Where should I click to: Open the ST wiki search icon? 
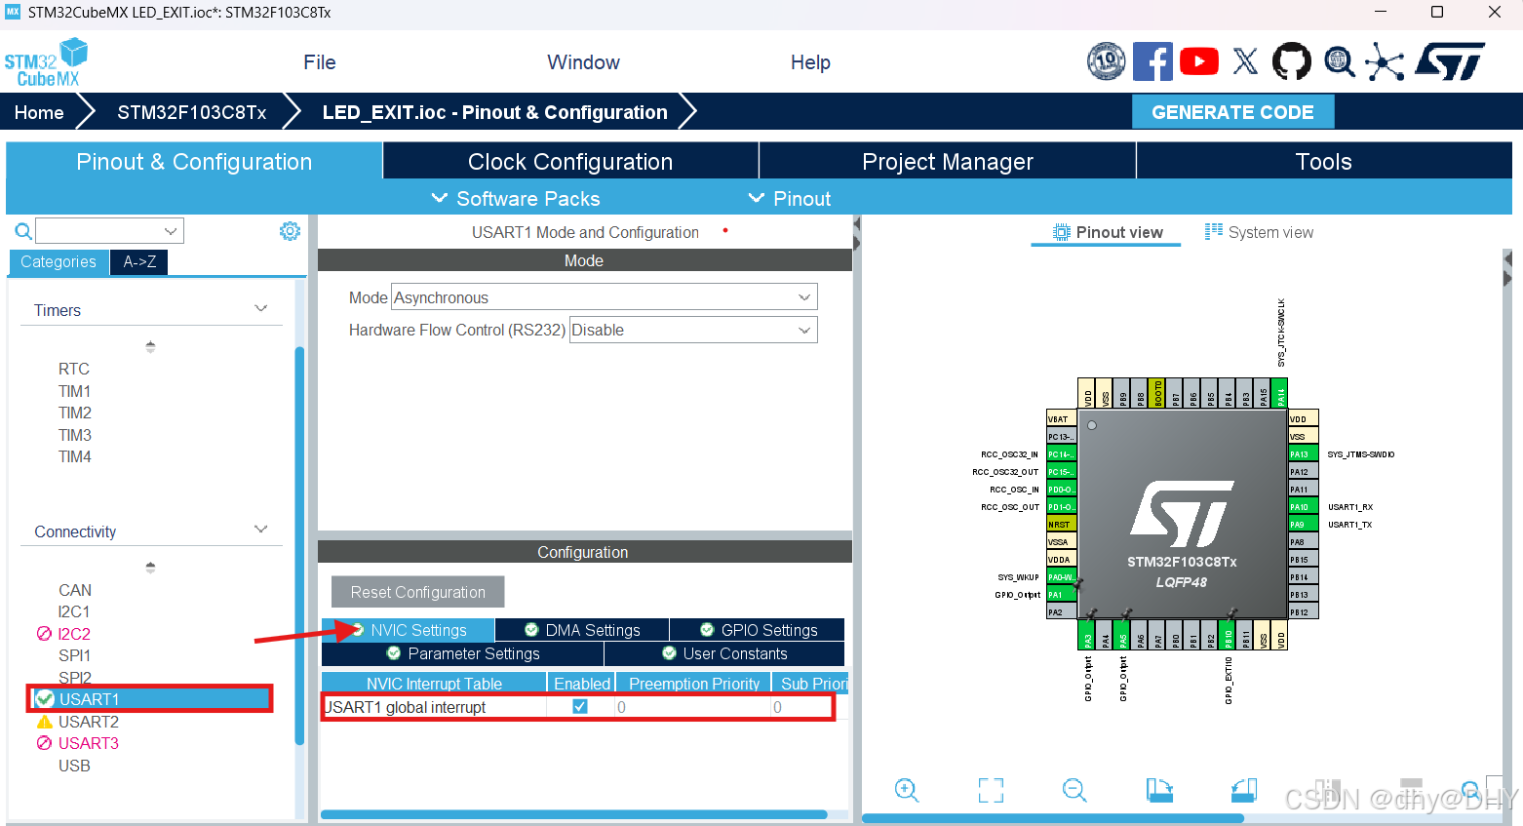click(1340, 61)
